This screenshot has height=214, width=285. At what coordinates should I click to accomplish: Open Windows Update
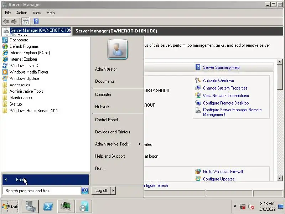tap(24, 78)
